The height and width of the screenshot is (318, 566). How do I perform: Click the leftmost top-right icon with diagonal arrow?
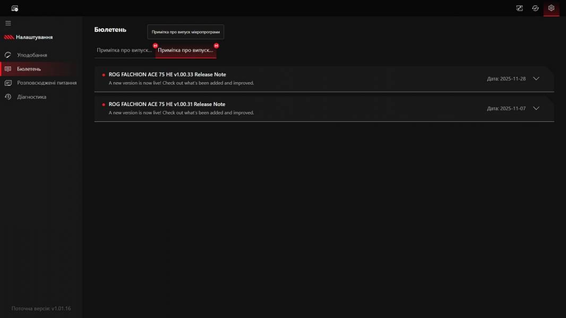point(519,8)
